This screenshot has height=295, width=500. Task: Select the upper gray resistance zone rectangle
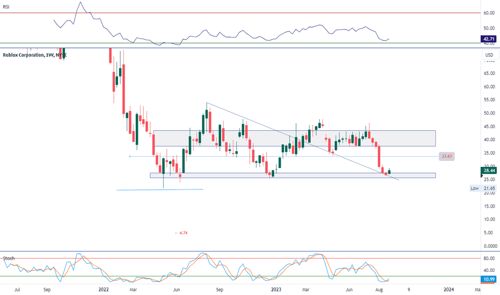click(x=295, y=138)
